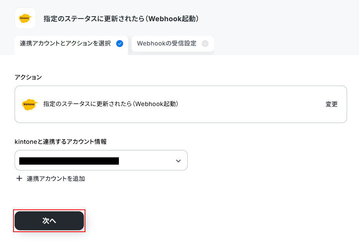The height and width of the screenshot is (241, 359).
Task: Click the kintoneと連携するアカウント情報 label
Action: pos(61,142)
